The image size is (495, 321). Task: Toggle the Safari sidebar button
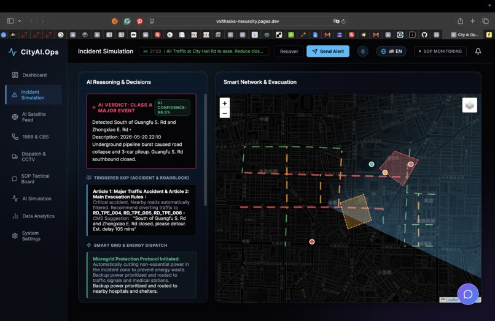10,21
